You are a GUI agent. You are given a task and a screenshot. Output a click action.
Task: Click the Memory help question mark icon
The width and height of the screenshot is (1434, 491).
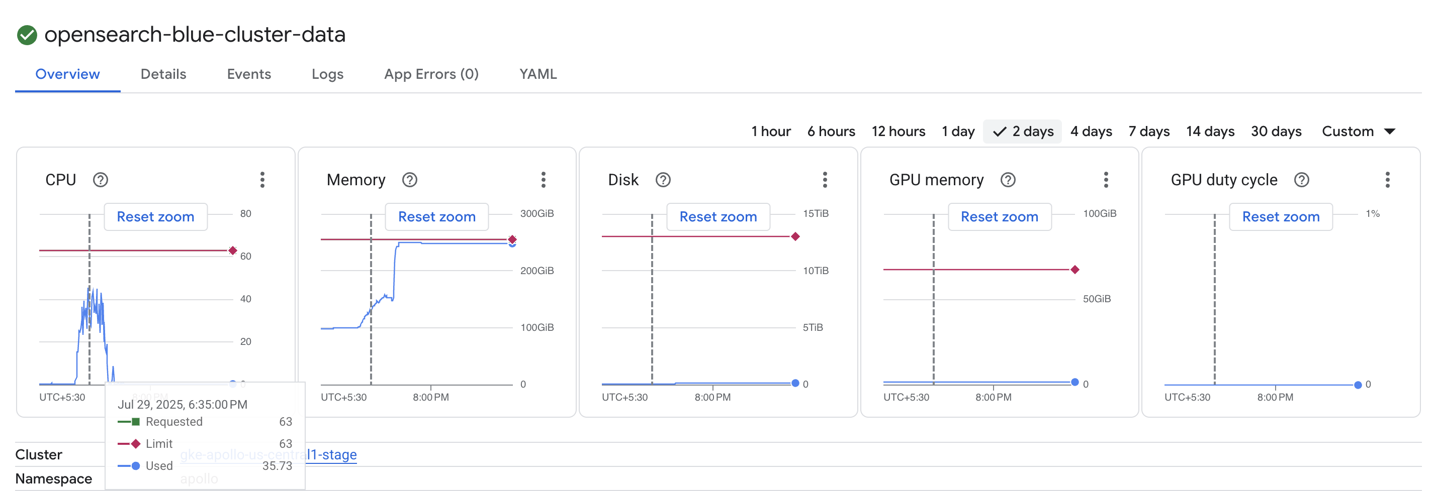410,180
